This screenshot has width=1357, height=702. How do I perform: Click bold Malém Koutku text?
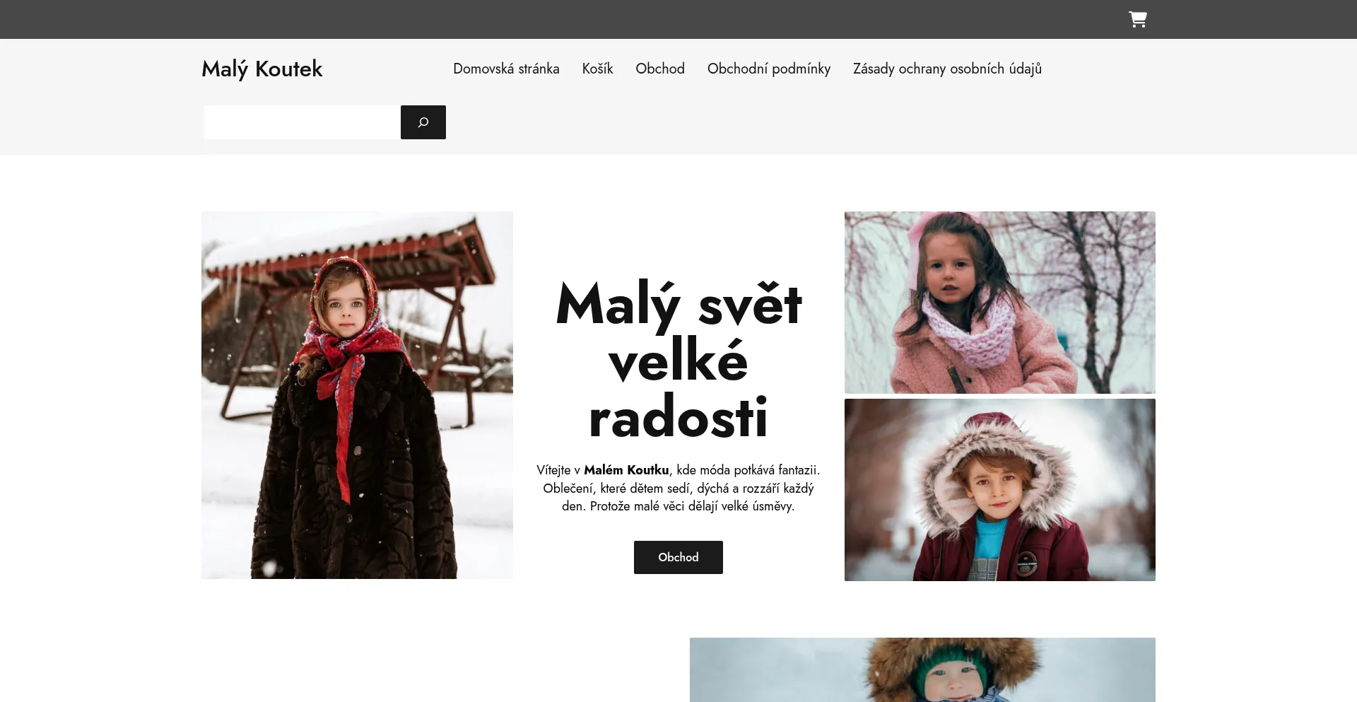click(x=626, y=470)
